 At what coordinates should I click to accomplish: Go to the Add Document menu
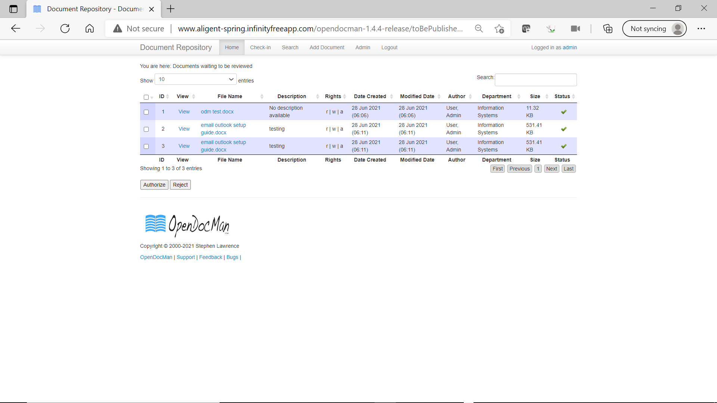point(327,47)
